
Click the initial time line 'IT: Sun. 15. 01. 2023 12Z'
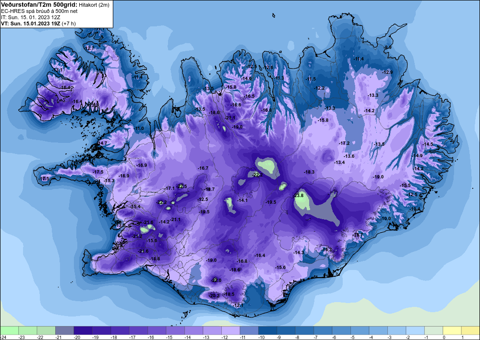(31, 17)
